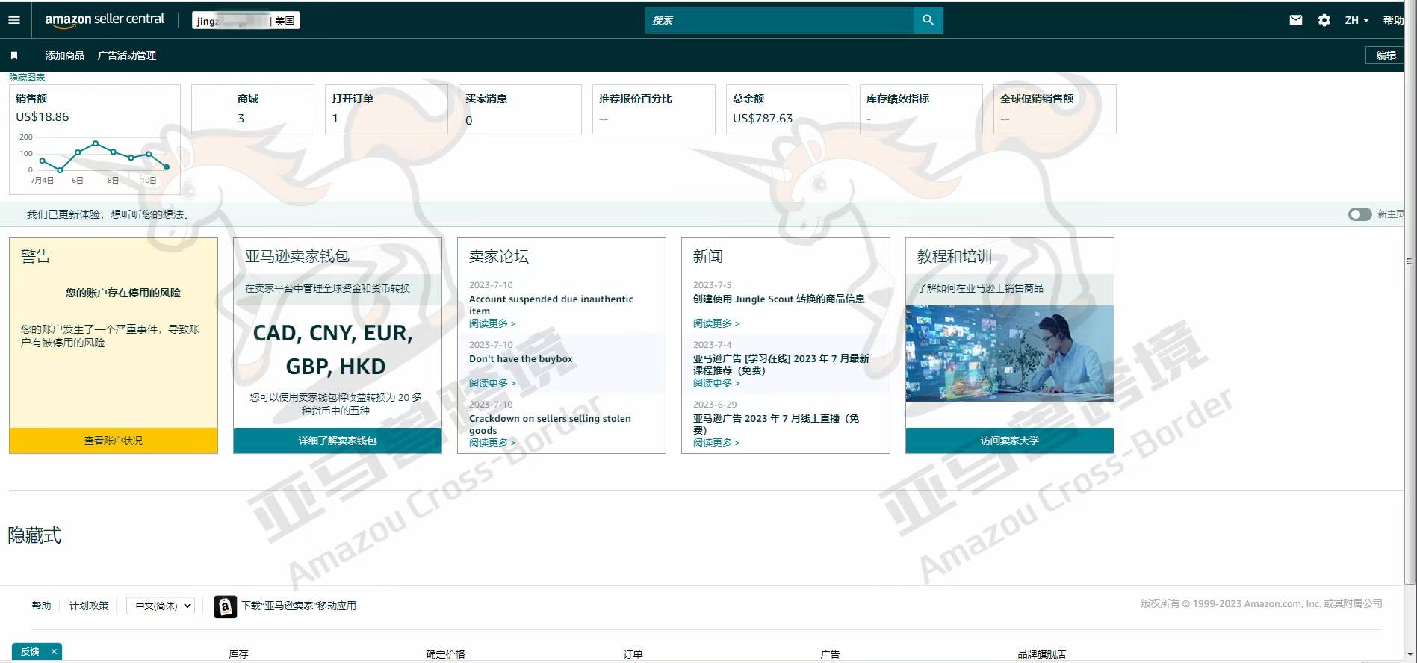Open the hamburger navigation menu
Viewport: 1417px width, 663px height.
(14, 20)
